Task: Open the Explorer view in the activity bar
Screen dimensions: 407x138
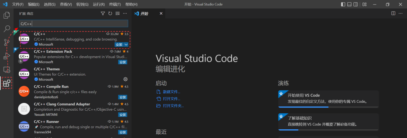Action: pyautogui.click(x=6, y=15)
